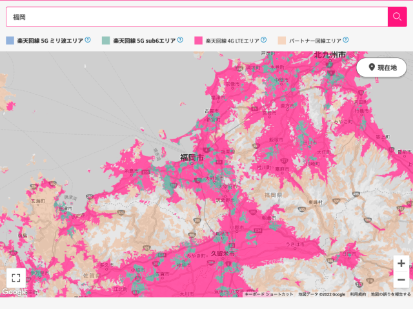Toggle fullscreen map view
The image size is (413, 309).
click(16, 278)
